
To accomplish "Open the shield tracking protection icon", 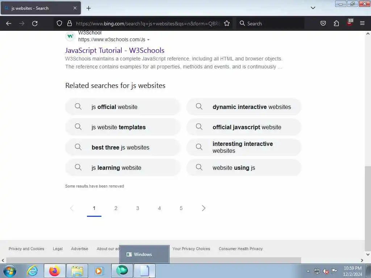I will pos(59,23).
